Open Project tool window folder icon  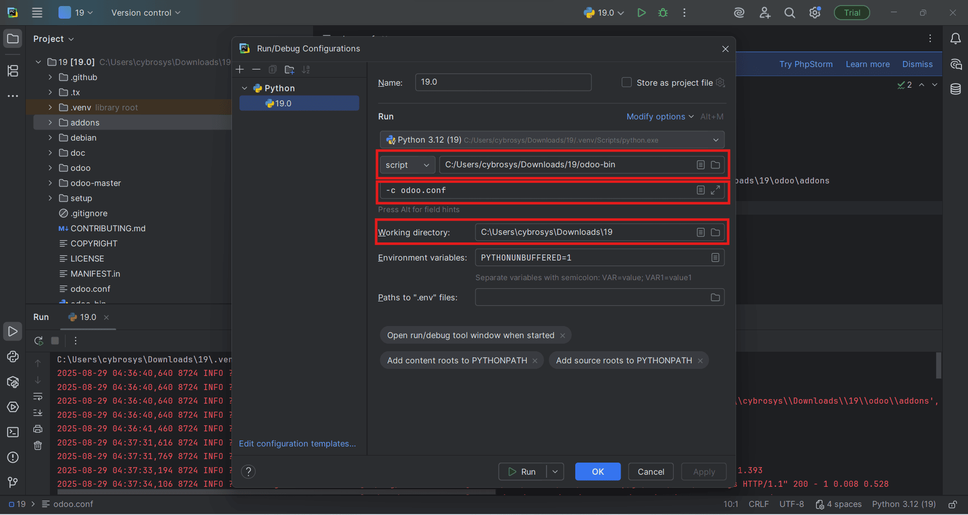click(x=13, y=39)
